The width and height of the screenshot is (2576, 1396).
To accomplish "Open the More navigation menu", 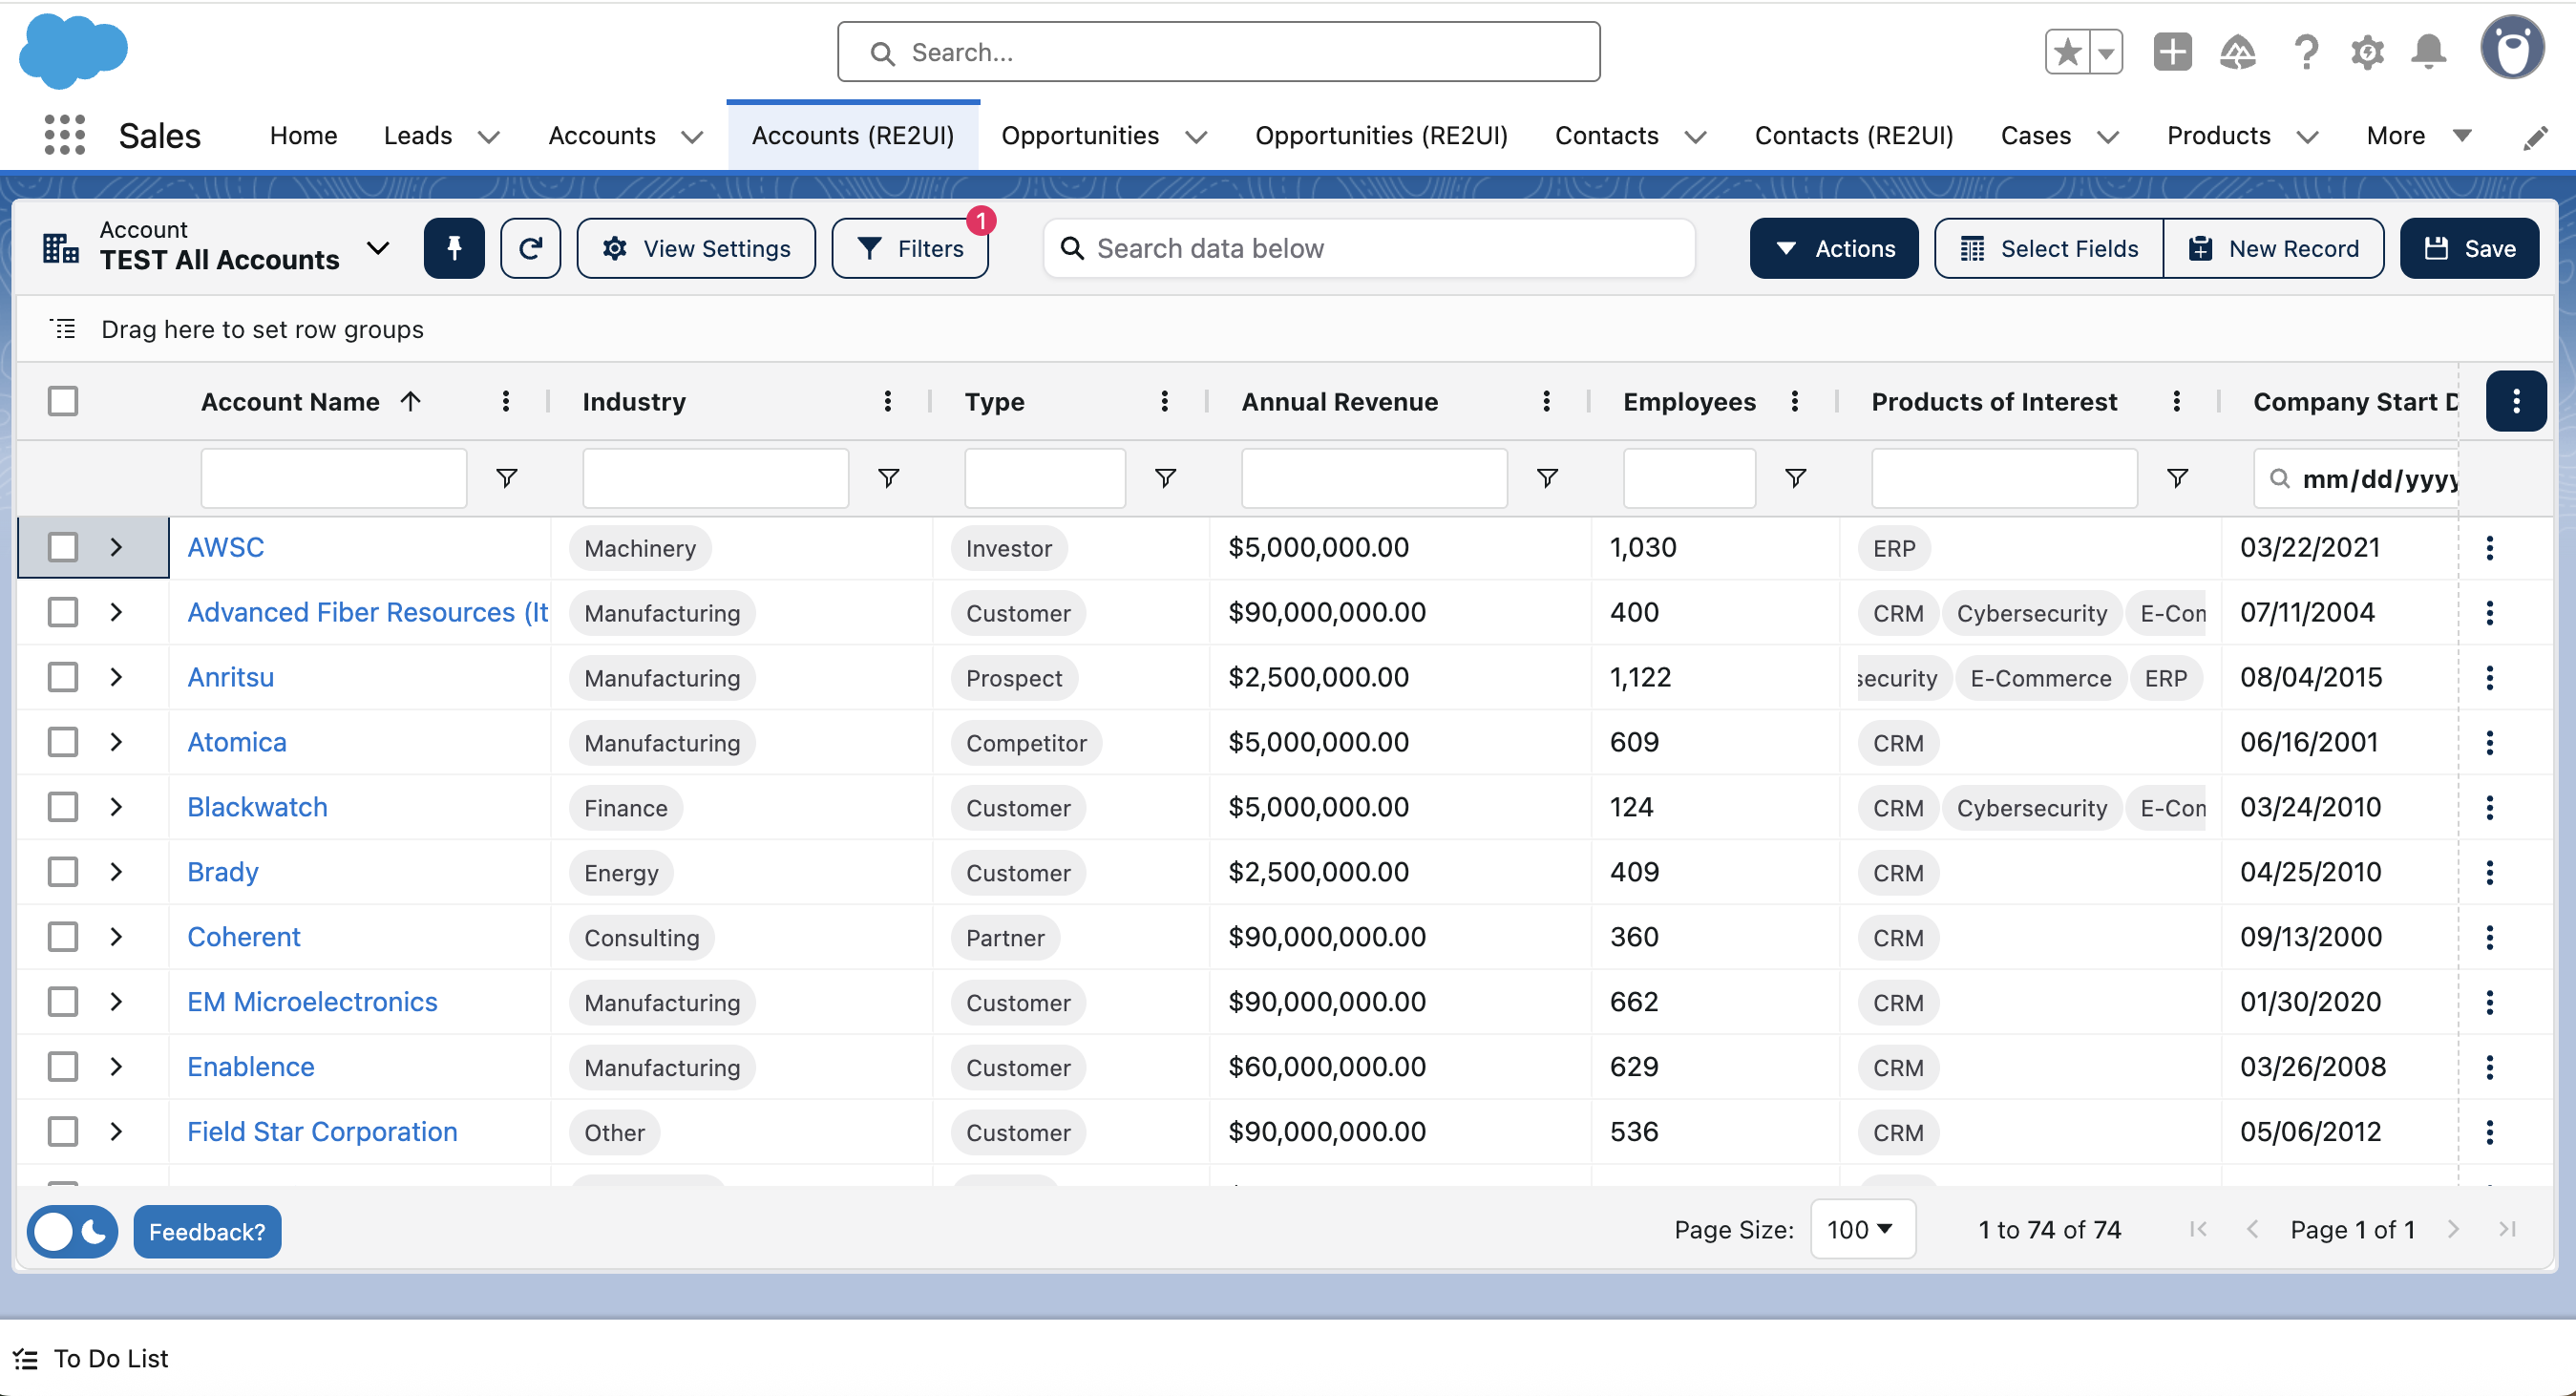I will point(2418,136).
